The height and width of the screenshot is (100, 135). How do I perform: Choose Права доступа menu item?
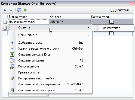click(50, 72)
